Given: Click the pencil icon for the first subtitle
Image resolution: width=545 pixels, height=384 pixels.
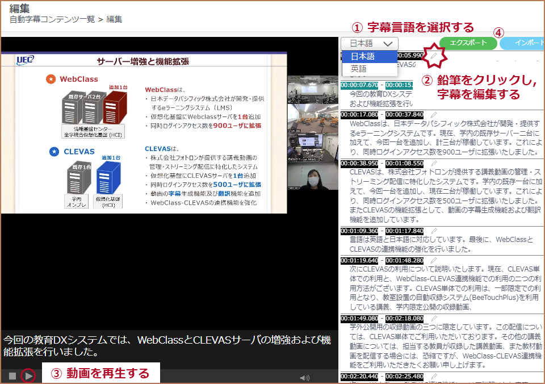Looking at the screenshot, I should (434, 55).
